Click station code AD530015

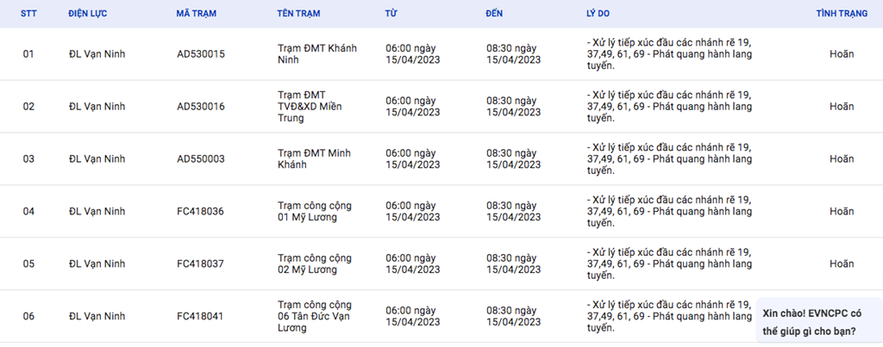click(201, 54)
